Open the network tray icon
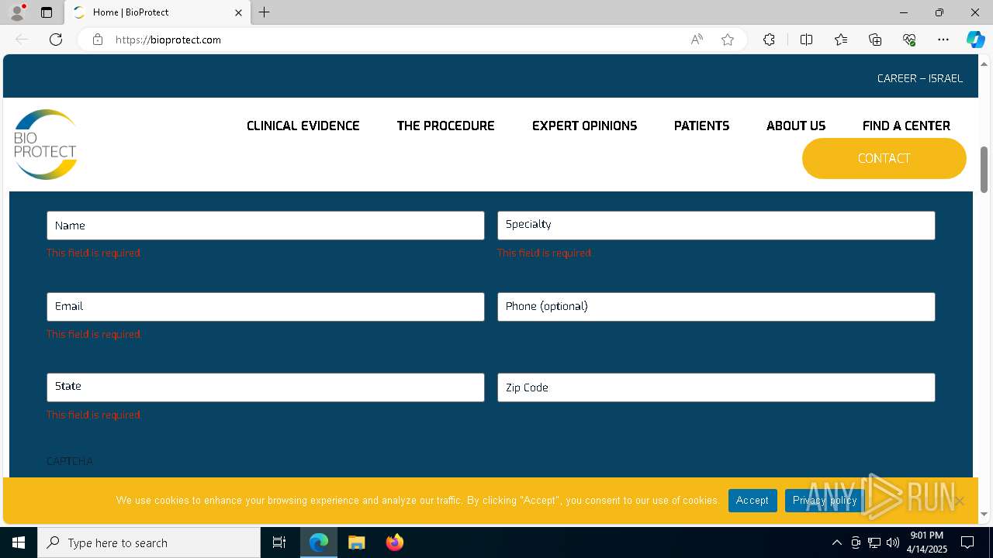Screen dimensions: 993x558 pos(874,542)
